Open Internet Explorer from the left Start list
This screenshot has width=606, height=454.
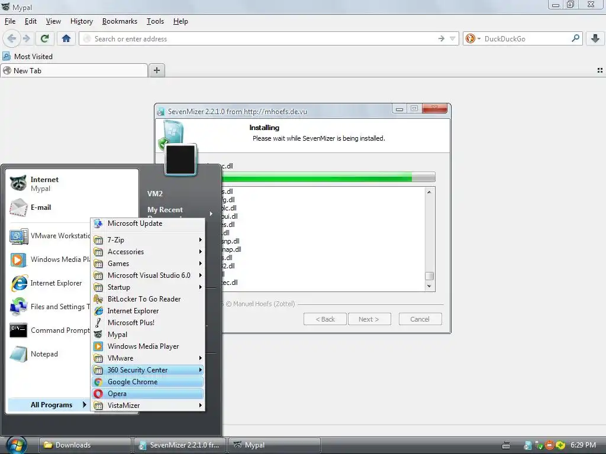[50, 283]
